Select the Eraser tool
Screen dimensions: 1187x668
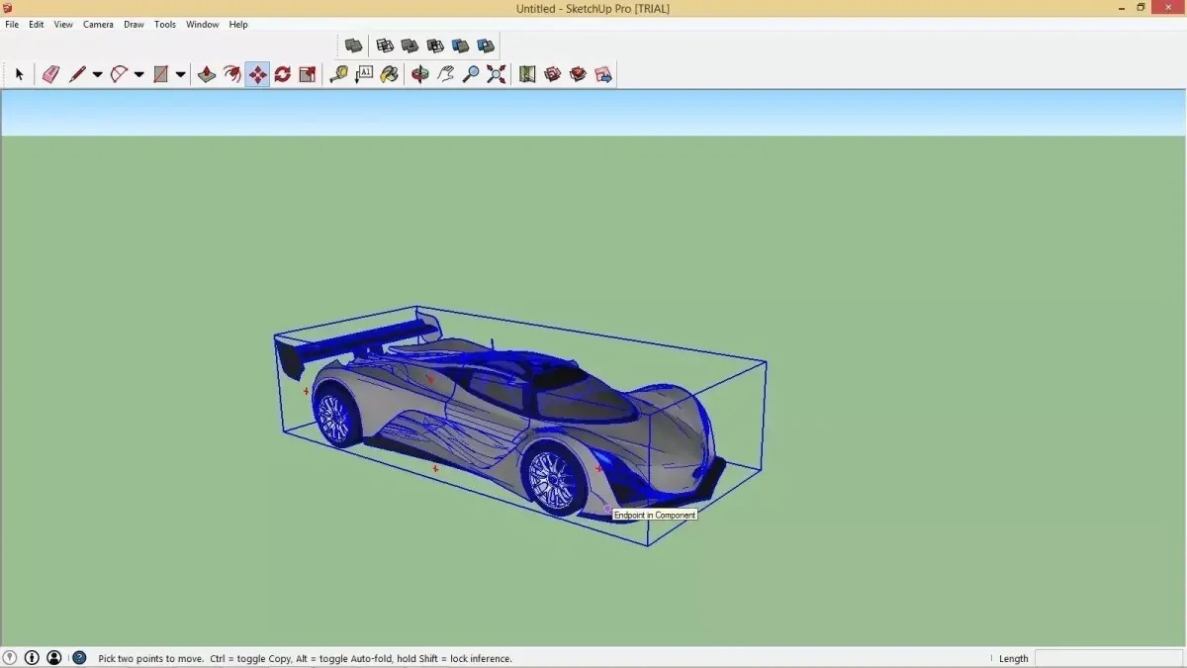pos(49,73)
